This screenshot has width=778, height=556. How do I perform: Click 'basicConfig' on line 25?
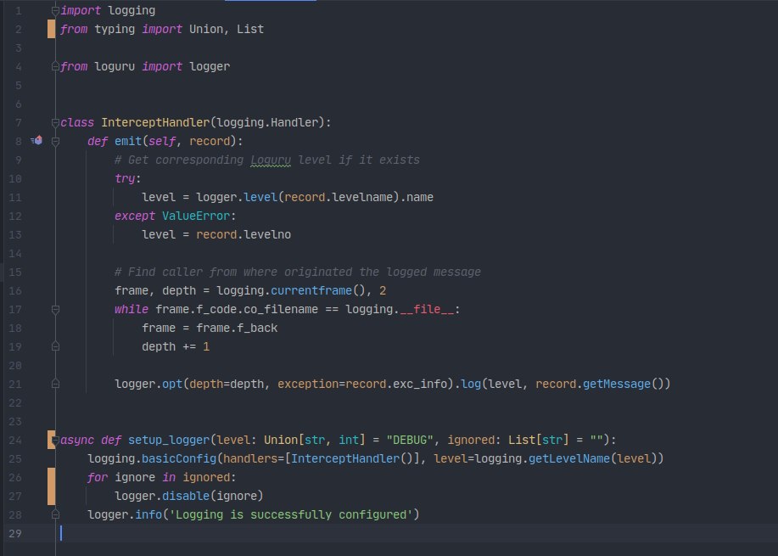[x=179, y=458]
